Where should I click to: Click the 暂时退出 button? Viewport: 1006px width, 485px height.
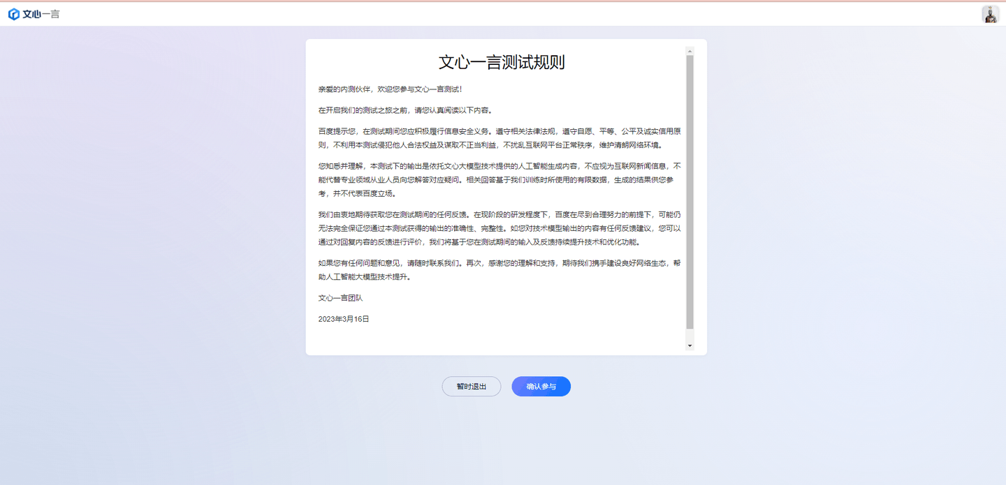(472, 387)
